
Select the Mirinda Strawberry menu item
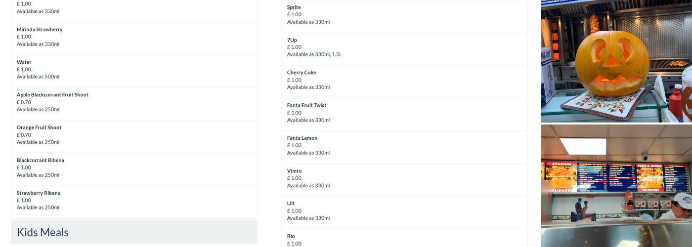40,30
